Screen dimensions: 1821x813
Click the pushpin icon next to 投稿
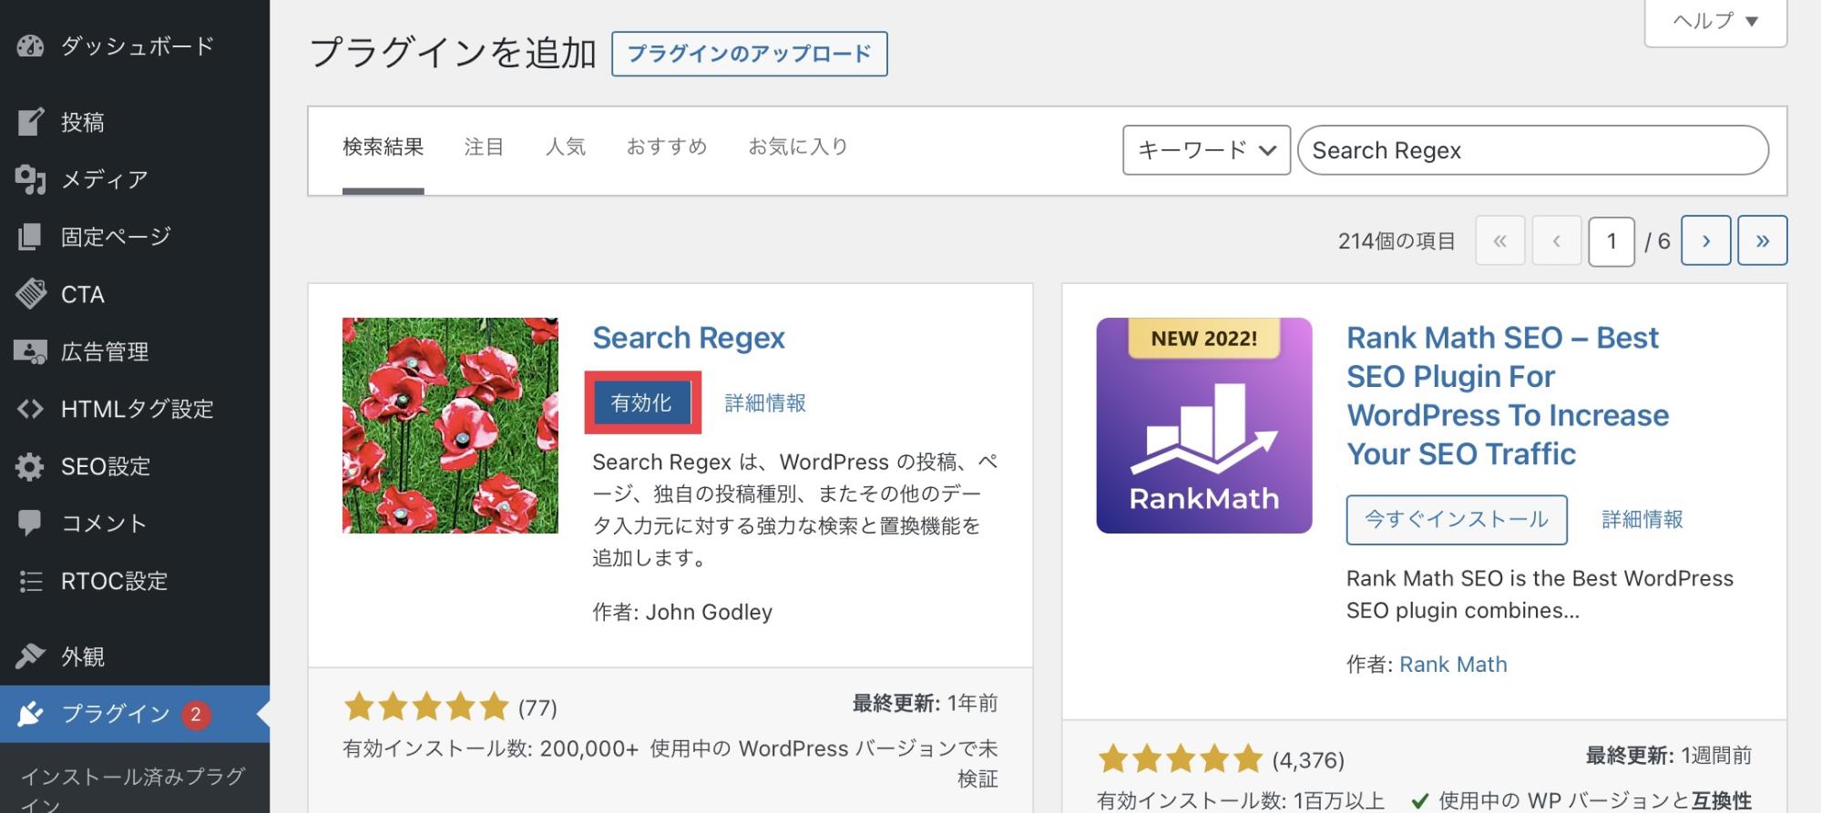pyautogui.click(x=30, y=122)
